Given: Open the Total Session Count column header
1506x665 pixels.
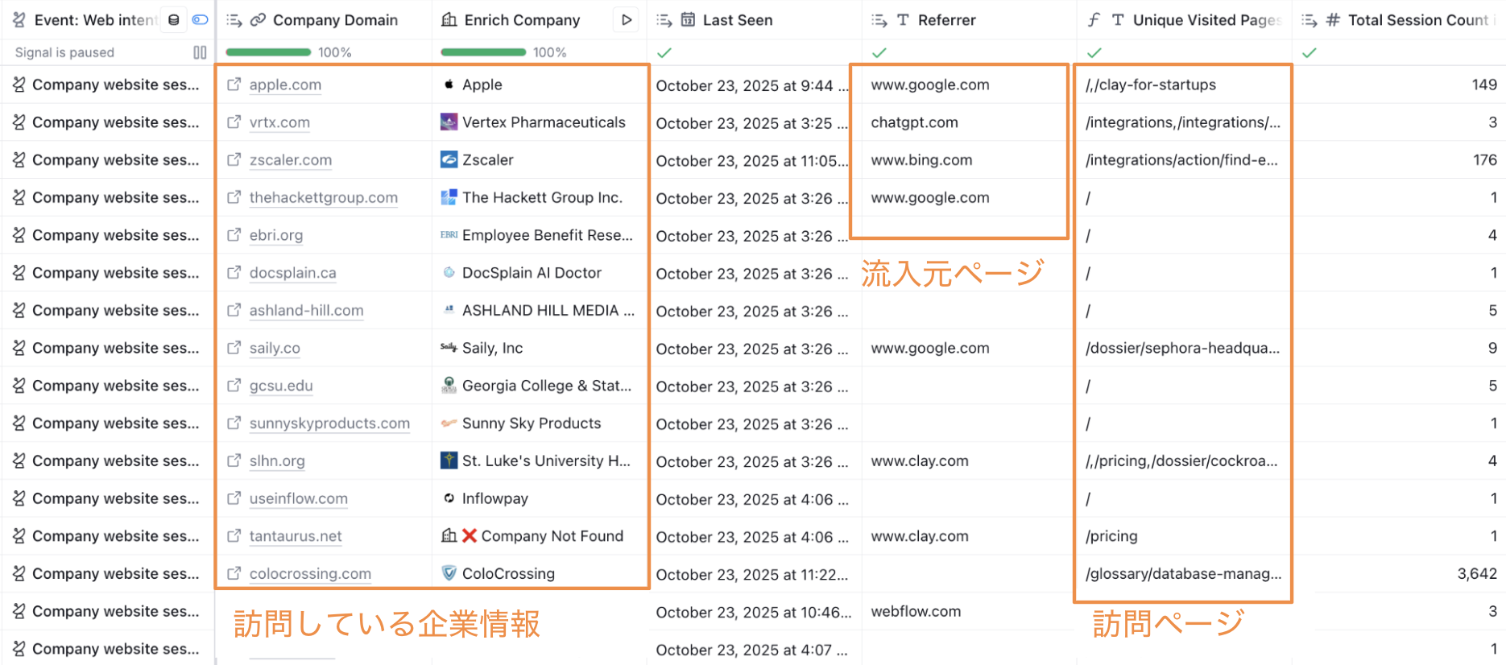Looking at the screenshot, I should pyautogui.click(x=1417, y=20).
